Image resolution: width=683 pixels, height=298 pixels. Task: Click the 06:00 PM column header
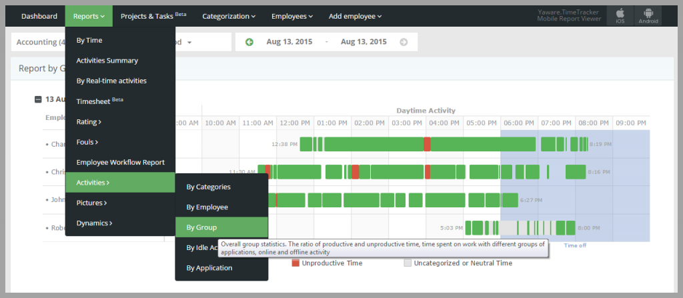519,123
